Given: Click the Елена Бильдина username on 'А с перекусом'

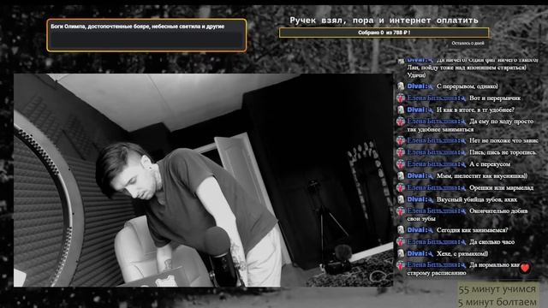Looking at the screenshot, I should [x=432, y=164].
